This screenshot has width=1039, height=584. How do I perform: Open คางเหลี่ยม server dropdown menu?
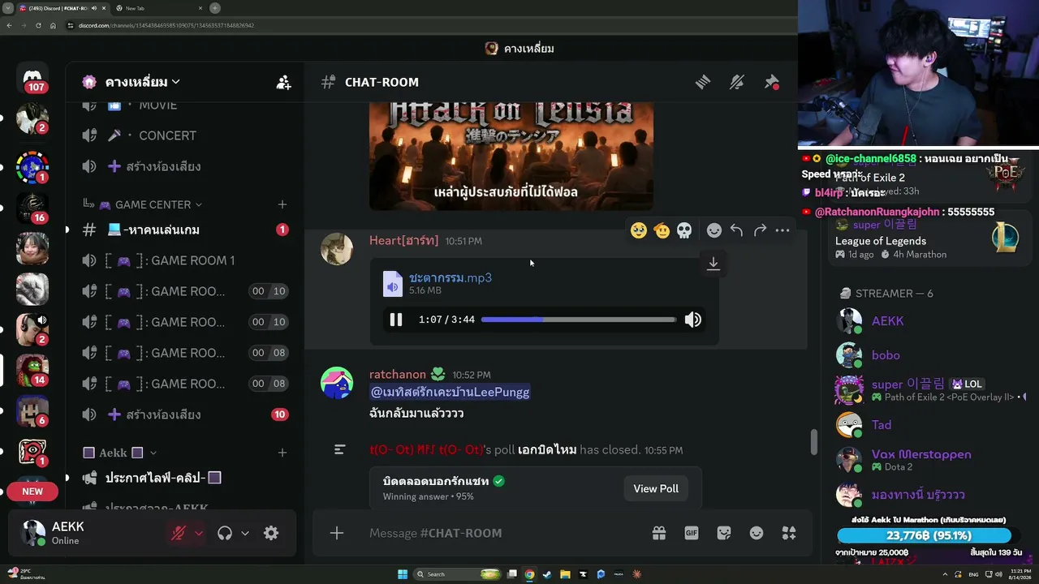142,82
